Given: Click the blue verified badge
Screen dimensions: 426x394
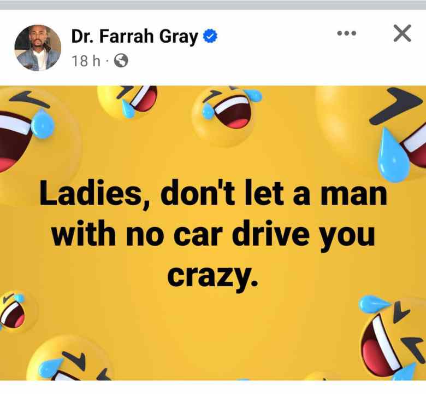Looking at the screenshot, I should (210, 36).
